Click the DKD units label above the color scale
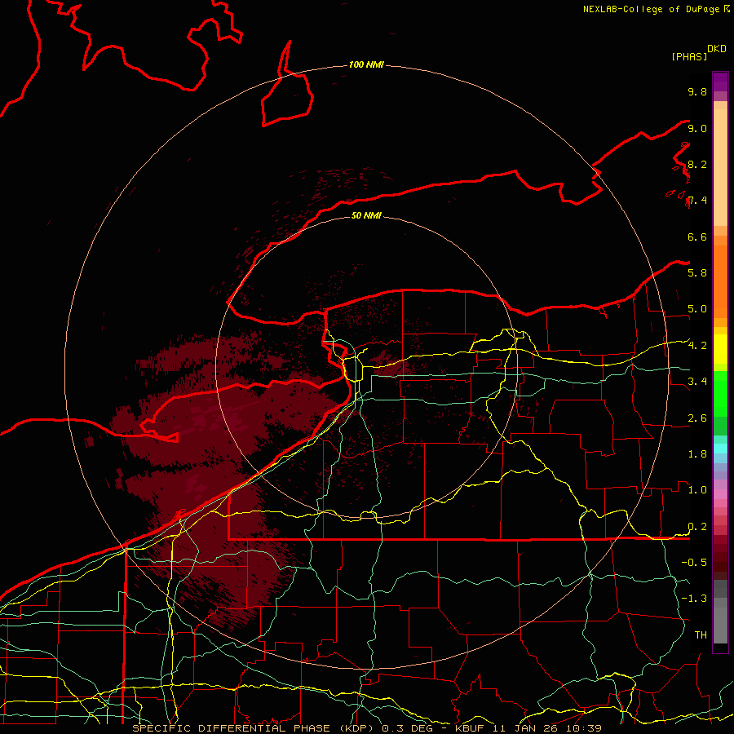This screenshot has width=734, height=734. [717, 49]
